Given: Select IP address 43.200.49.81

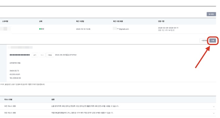Looking at the screenshot, I should [x=15, y=74].
